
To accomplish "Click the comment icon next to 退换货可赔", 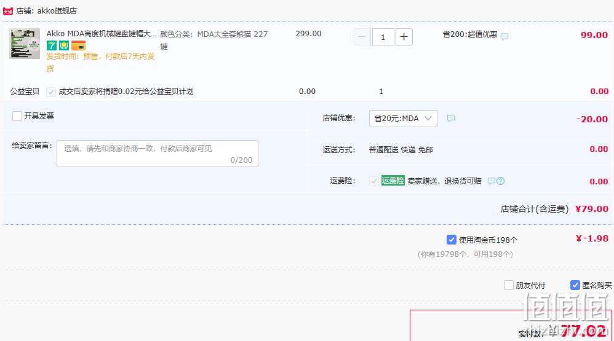I will click(492, 181).
